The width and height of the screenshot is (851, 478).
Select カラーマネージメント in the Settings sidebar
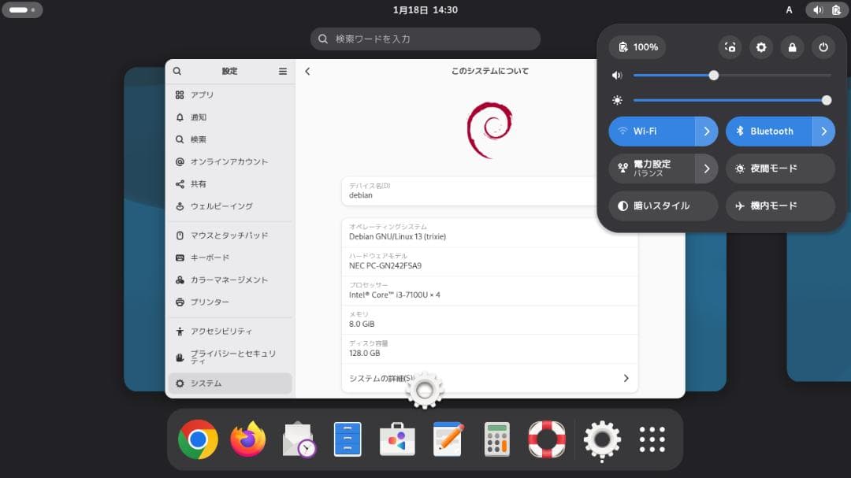point(227,280)
